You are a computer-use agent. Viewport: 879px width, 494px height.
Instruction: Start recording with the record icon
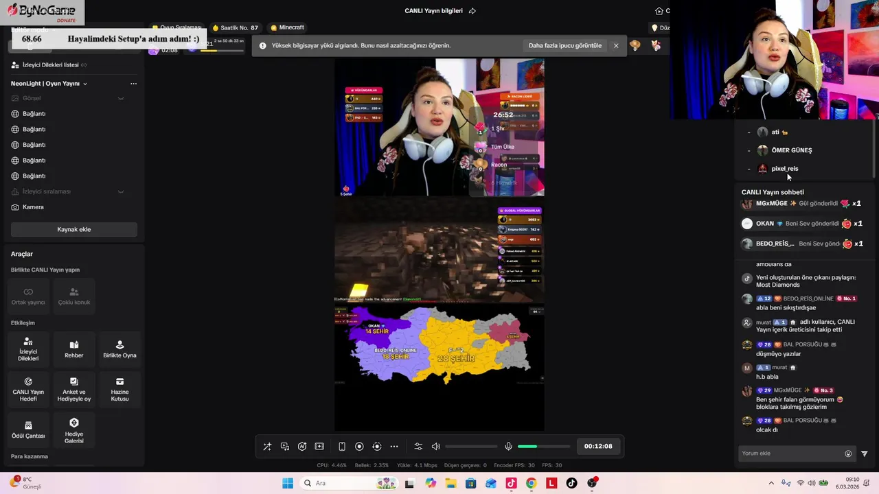click(359, 447)
